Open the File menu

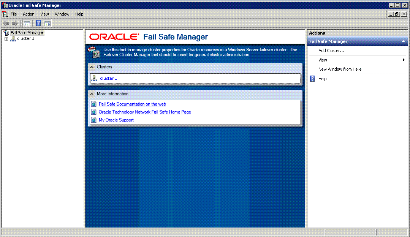[14, 14]
